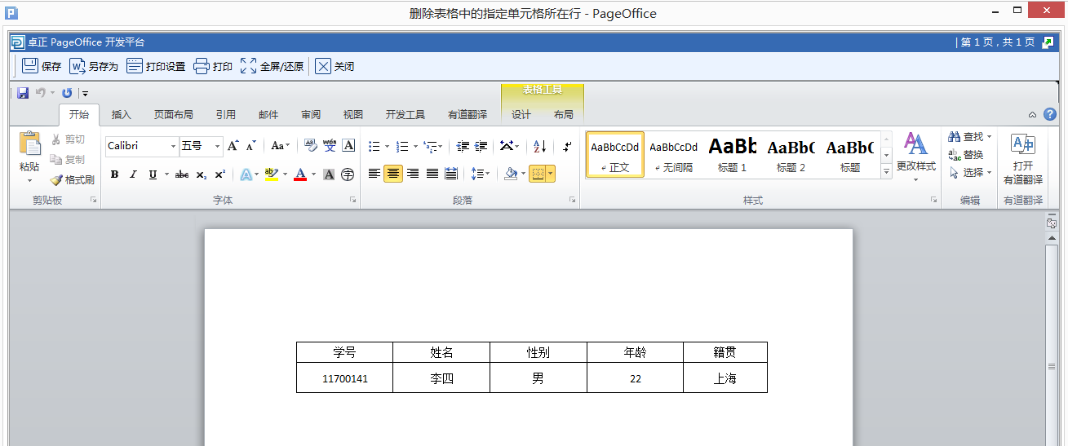Screen dimensions: 1068x446
Task: Open the 五号 font size dropdown
Action: 217,147
